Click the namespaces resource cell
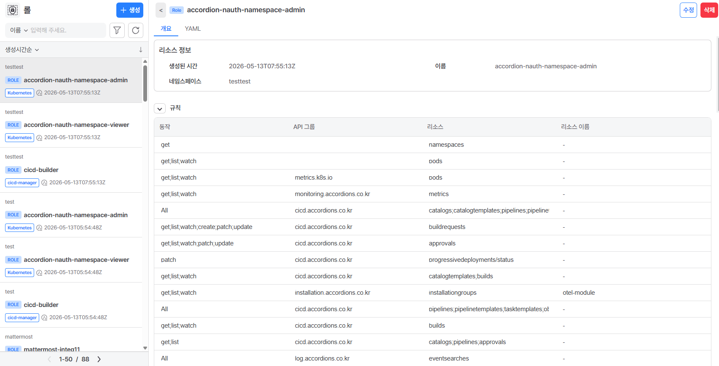719x366 pixels. pos(446,145)
